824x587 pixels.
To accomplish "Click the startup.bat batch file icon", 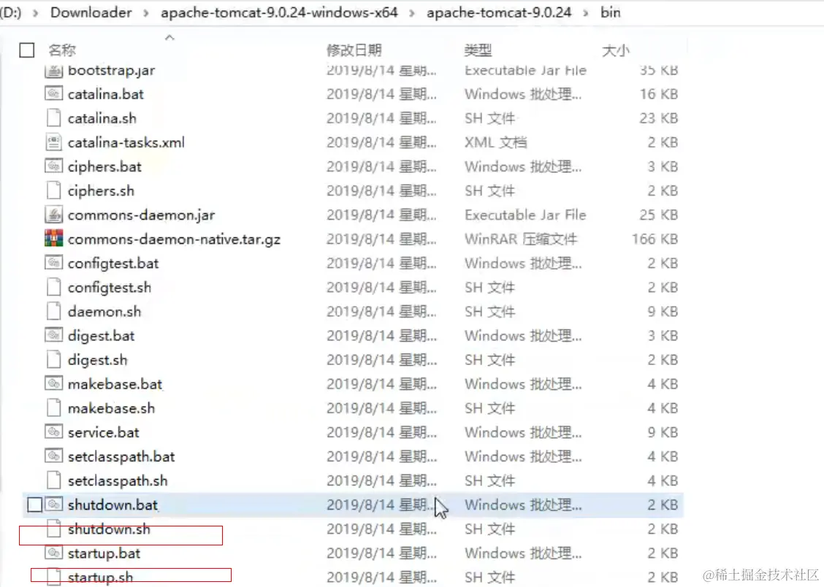I will click(53, 553).
